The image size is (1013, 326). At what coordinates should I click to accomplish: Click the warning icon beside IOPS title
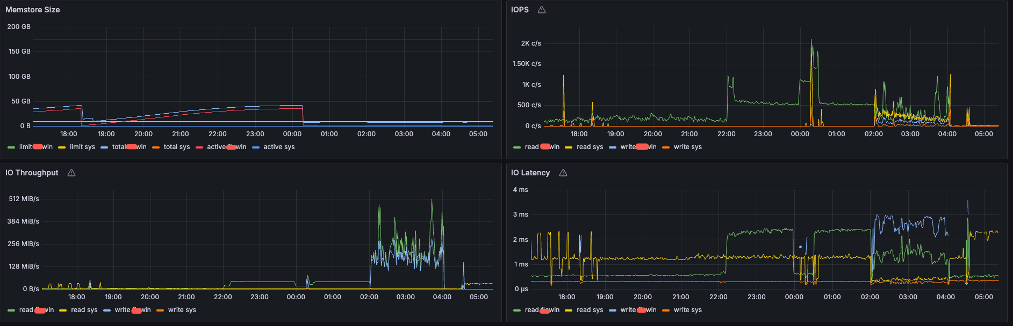pyautogui.click(x=541, y=10)
